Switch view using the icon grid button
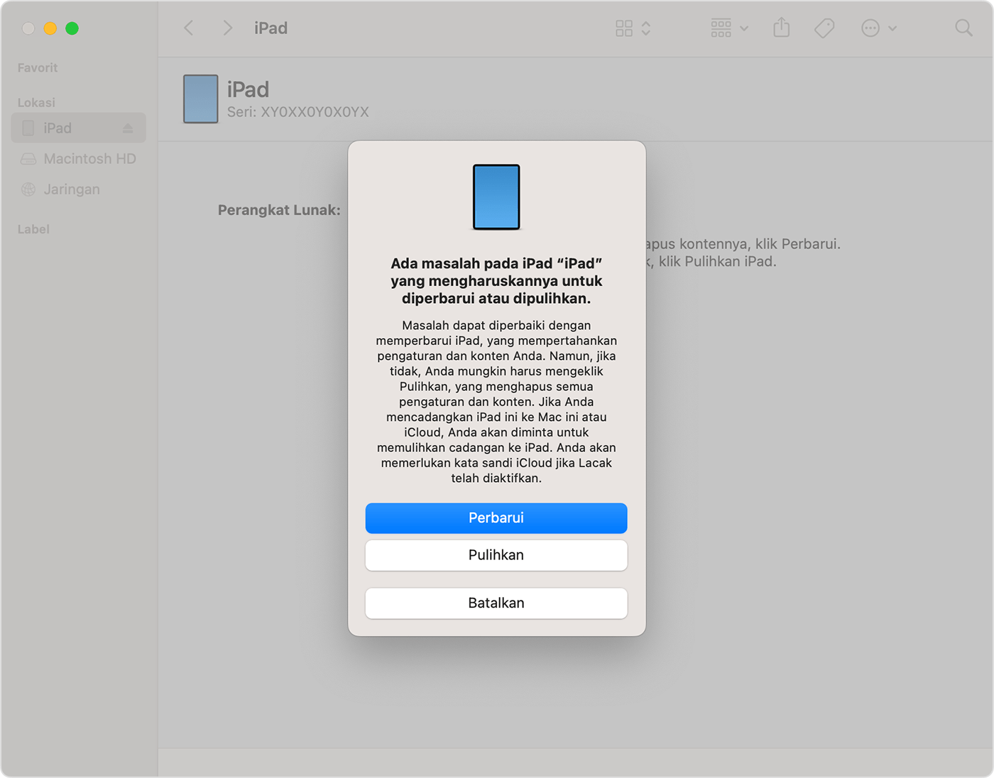 (x=632, y=28)
